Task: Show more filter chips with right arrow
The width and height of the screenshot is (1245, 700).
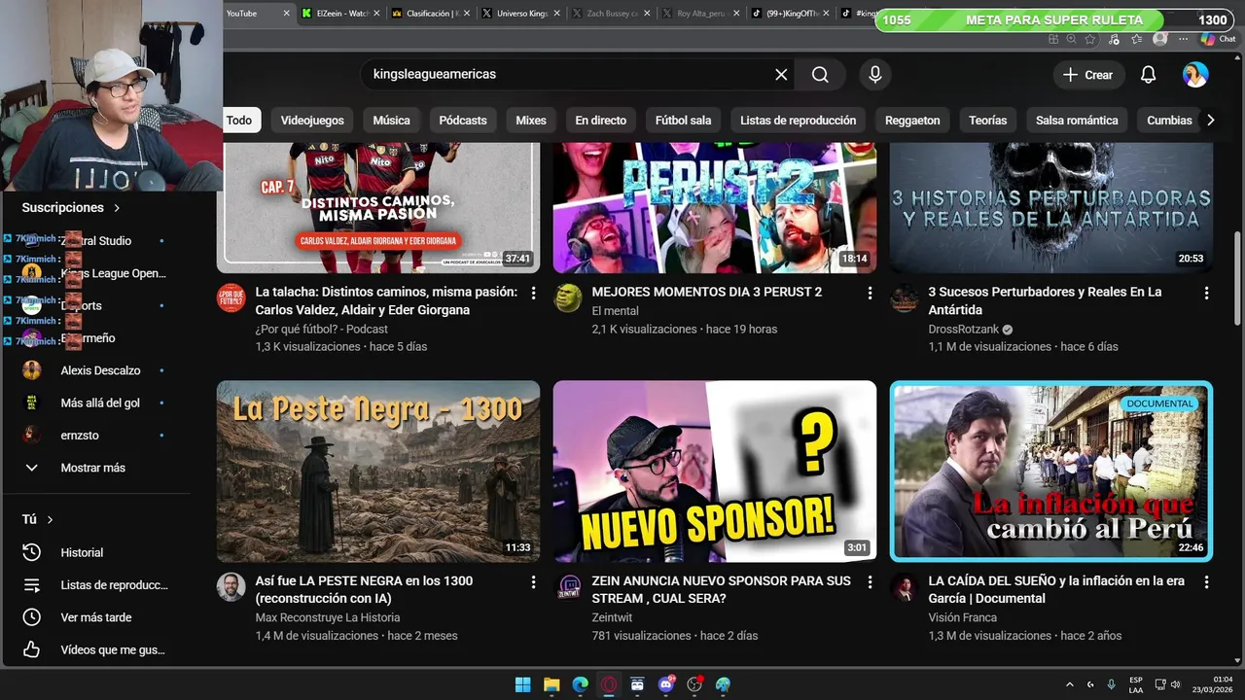Action: 1210,121
